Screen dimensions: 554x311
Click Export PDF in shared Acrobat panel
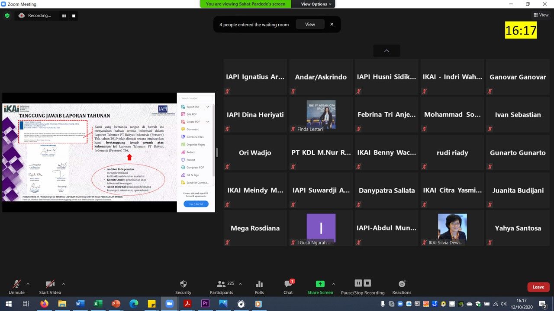193,107
